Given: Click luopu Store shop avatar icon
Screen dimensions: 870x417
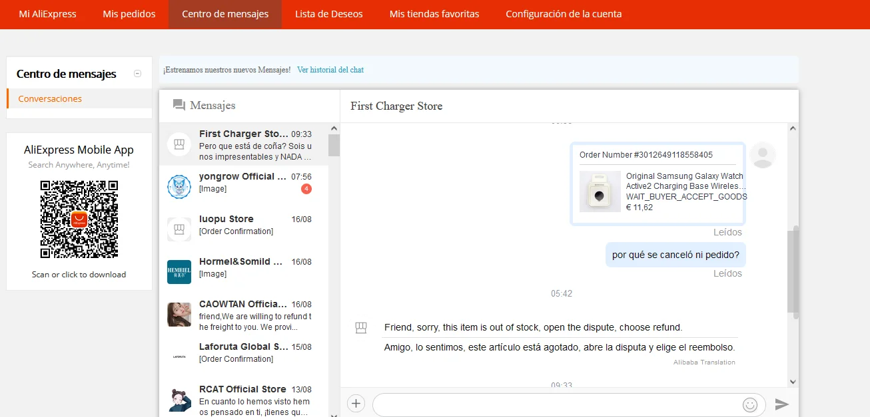Looking at the screenshot, I should pyautogui.click(x=179, y=229).
